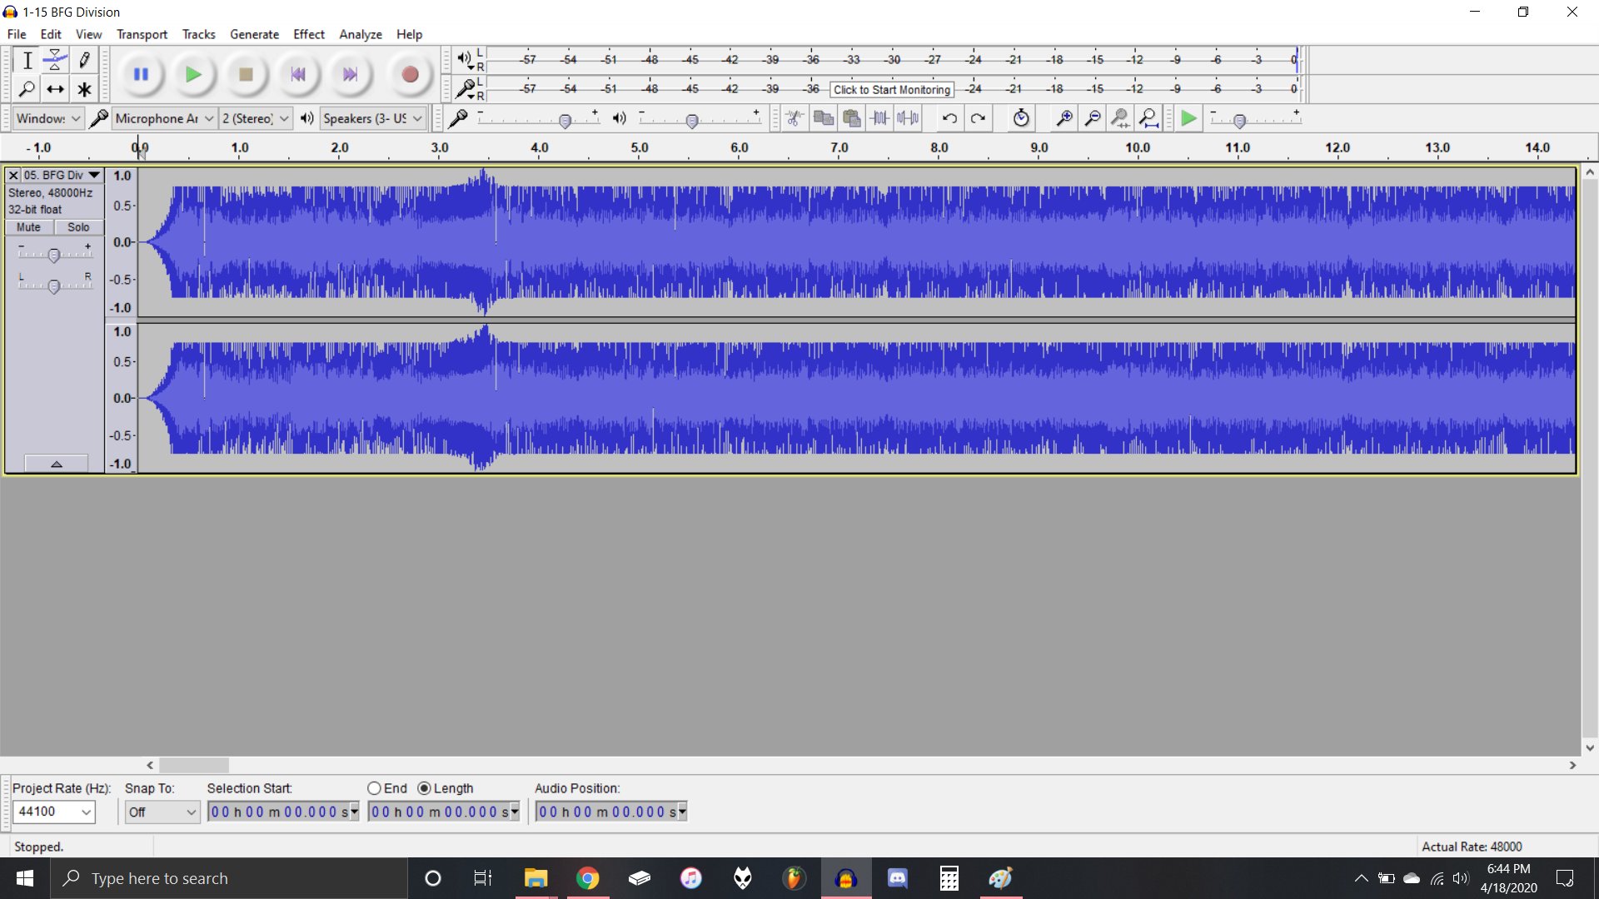Select the End radio button for selection

tap(372, 788)
